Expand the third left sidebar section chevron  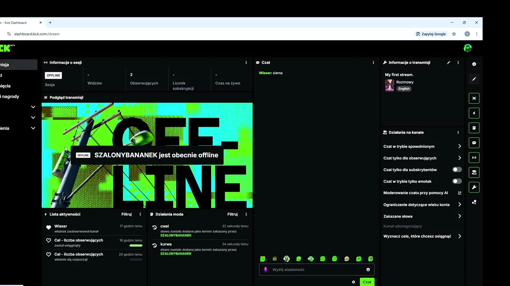[x=33, y=128]
